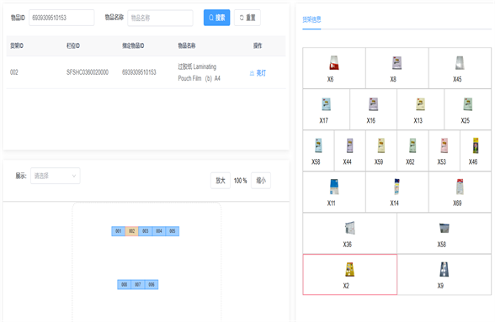Click the 绑定物品ID column header
Viewport: 495px width, 322px height.
(133, 45)
